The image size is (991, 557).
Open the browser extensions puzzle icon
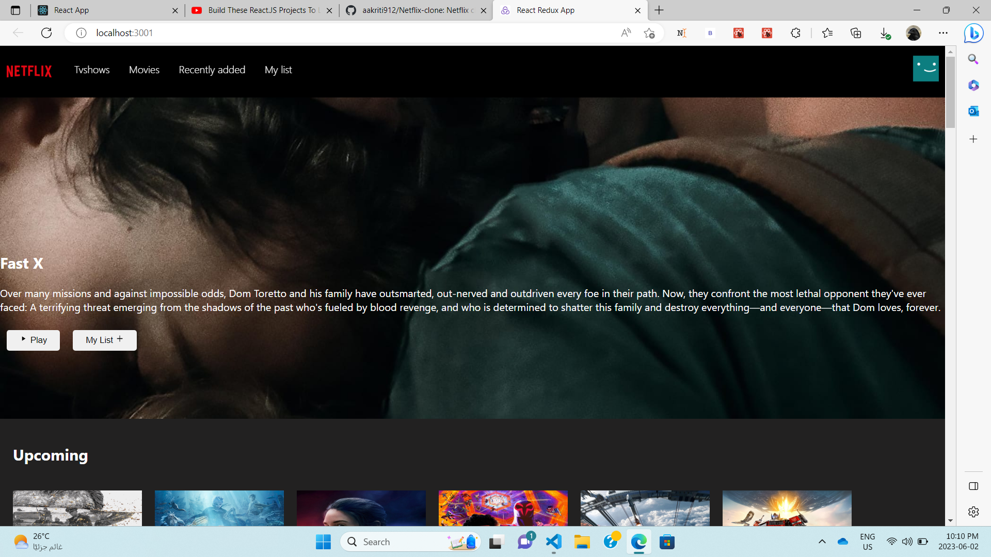pos(795,33)
